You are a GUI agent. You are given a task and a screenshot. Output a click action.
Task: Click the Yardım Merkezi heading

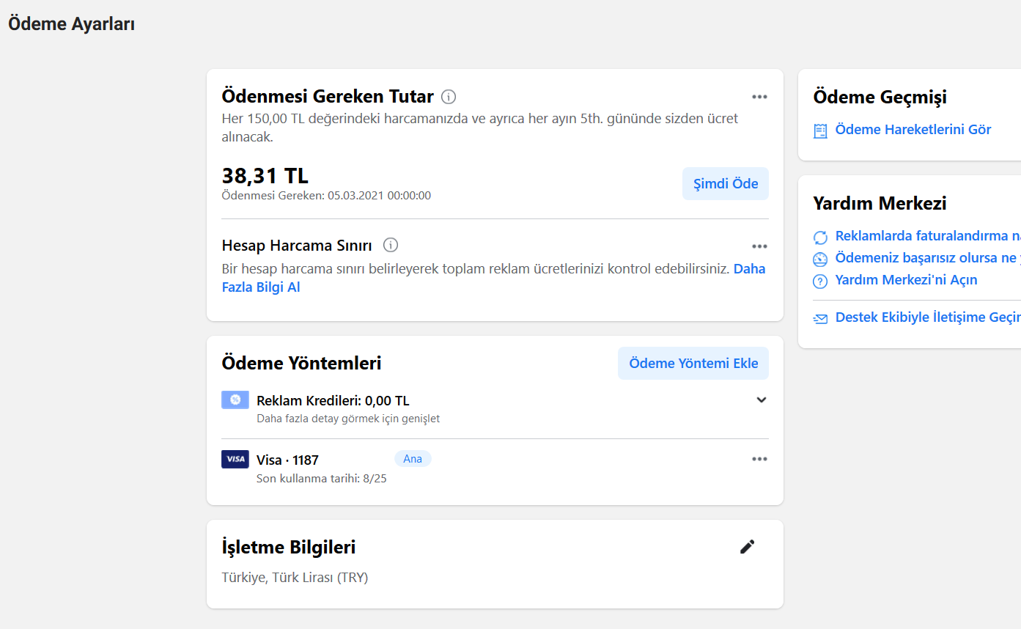tap(880, 204)
